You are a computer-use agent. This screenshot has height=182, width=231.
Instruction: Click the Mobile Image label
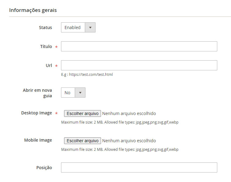38,140
